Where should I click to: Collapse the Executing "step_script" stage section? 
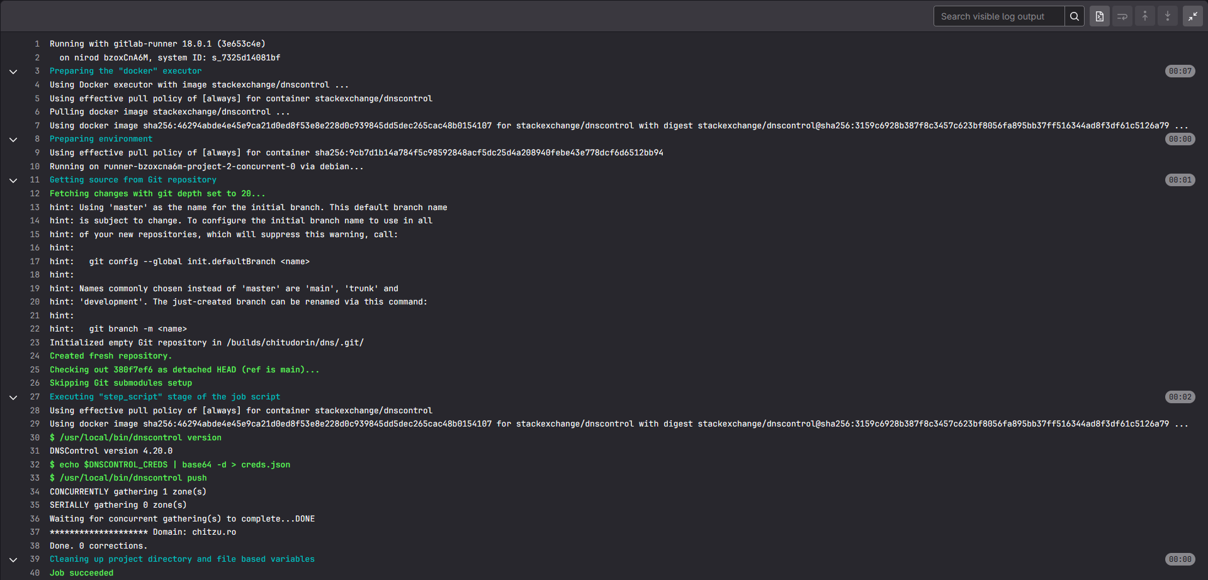[x=13, y=397]
